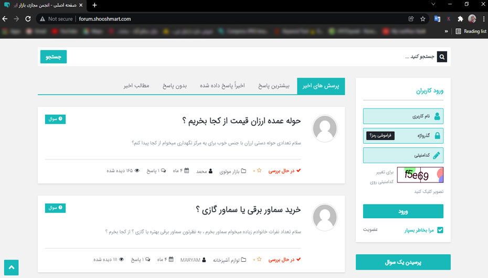Click the browser back arrow

pyautogui.click(x=5, y=19)
